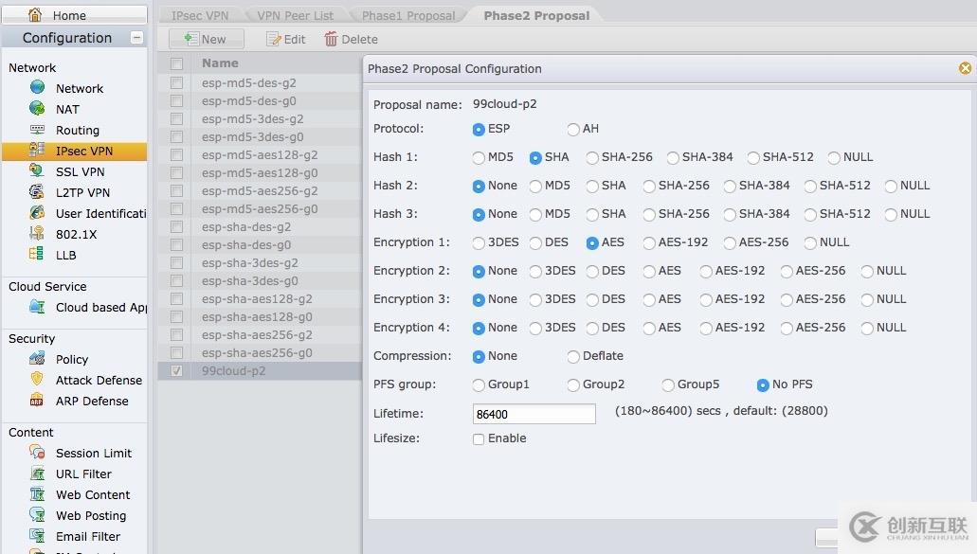Choose MD5 for Hash 1
The height and width of the screenshot is (554, 977).
479,157
